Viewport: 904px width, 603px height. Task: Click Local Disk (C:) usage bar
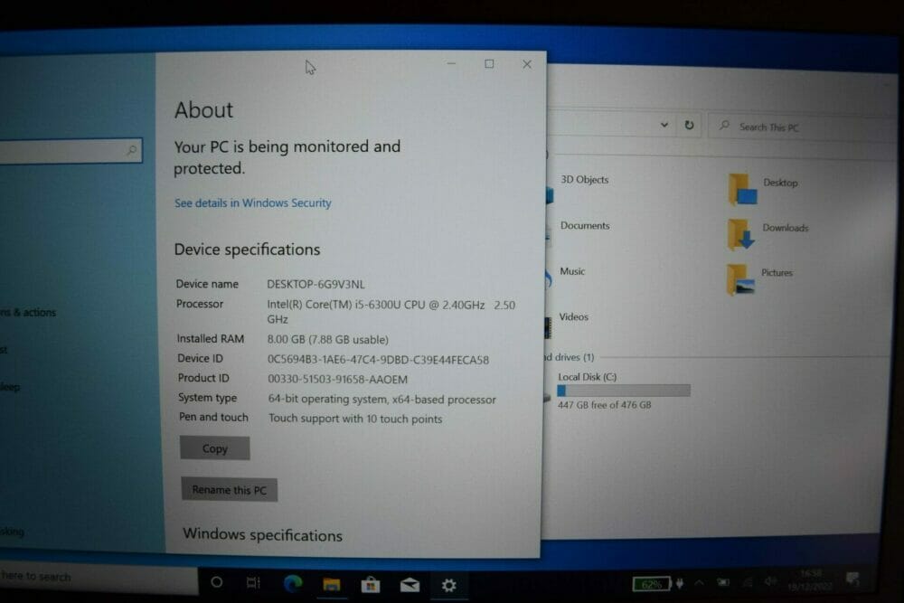pyautogui.click(x=624, y=391)
